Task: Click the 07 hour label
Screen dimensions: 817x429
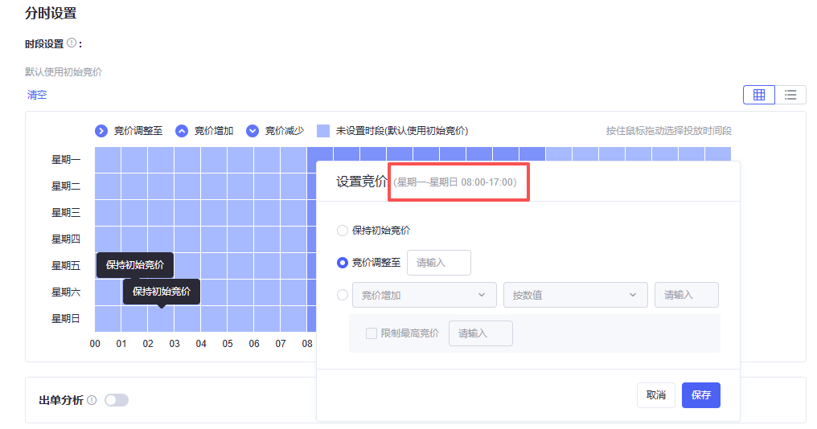Action: [281, 344]
